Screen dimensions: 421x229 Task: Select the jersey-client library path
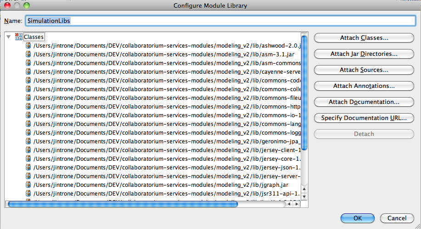[x=167, y=150]
